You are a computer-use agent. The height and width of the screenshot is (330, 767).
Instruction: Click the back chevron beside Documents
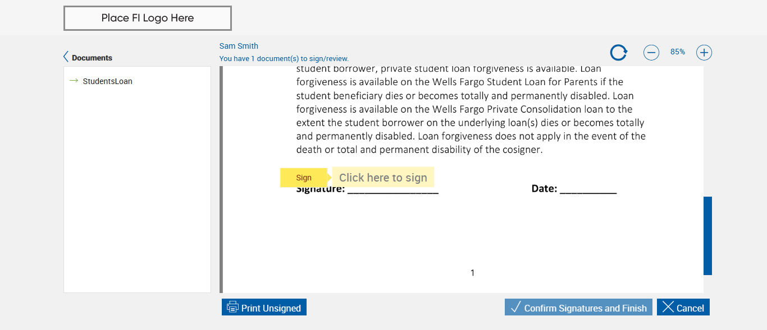[x=66, y=57]
